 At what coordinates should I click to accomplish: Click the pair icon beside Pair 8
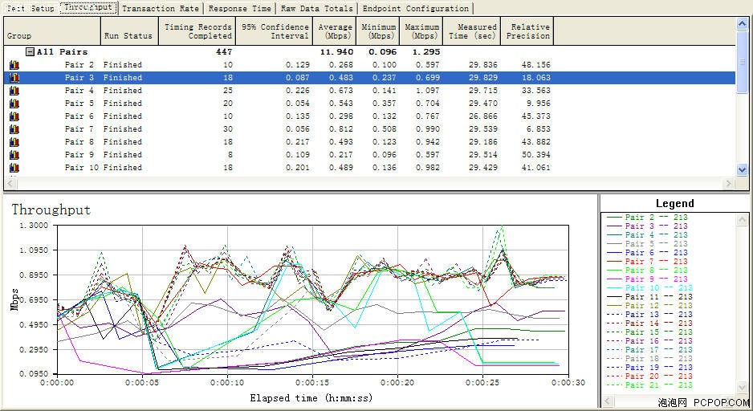[x=14, y=142]
